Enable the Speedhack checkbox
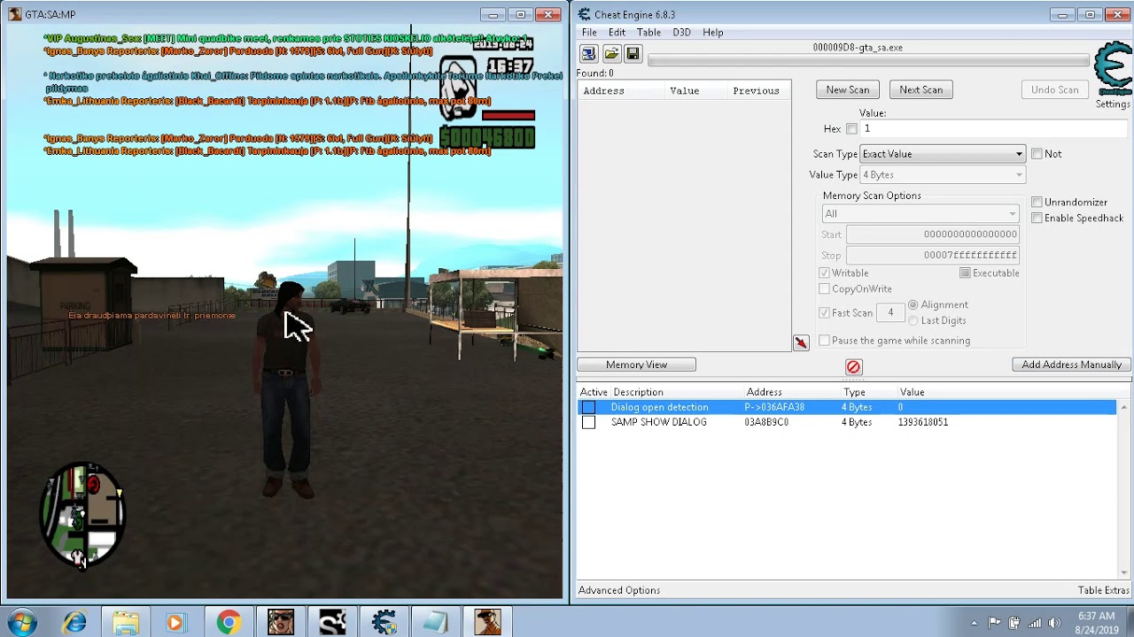The width and height of the screenshot is (1134, 637). [1037, 219]
